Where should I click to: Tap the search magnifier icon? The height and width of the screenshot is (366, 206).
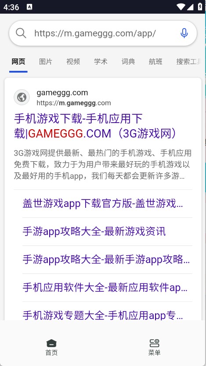(x=21, y=33)
